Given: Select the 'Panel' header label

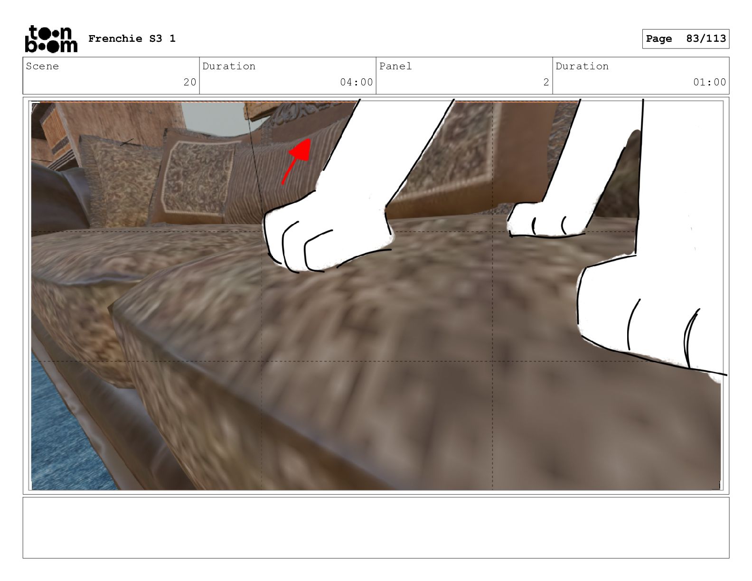Looking at the screenshot, I should pyautogui.click(x=395, y=66).
